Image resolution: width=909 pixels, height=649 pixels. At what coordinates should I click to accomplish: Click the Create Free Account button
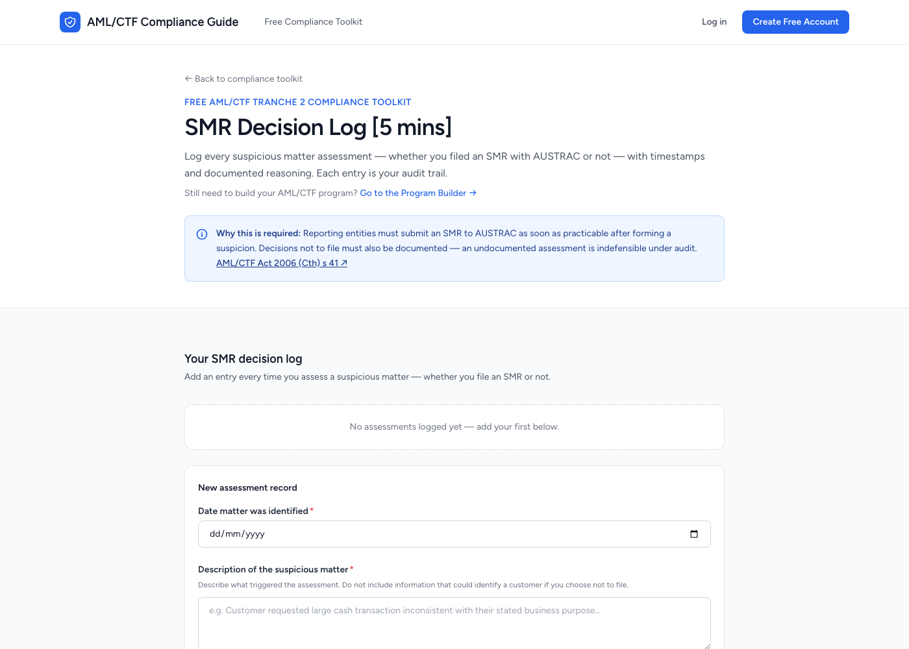(795, 22)
